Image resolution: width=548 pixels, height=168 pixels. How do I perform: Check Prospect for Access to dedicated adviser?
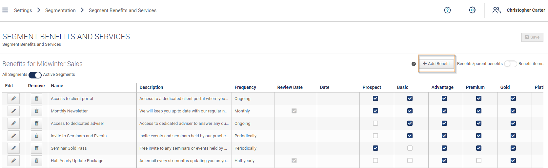[375, 123]
